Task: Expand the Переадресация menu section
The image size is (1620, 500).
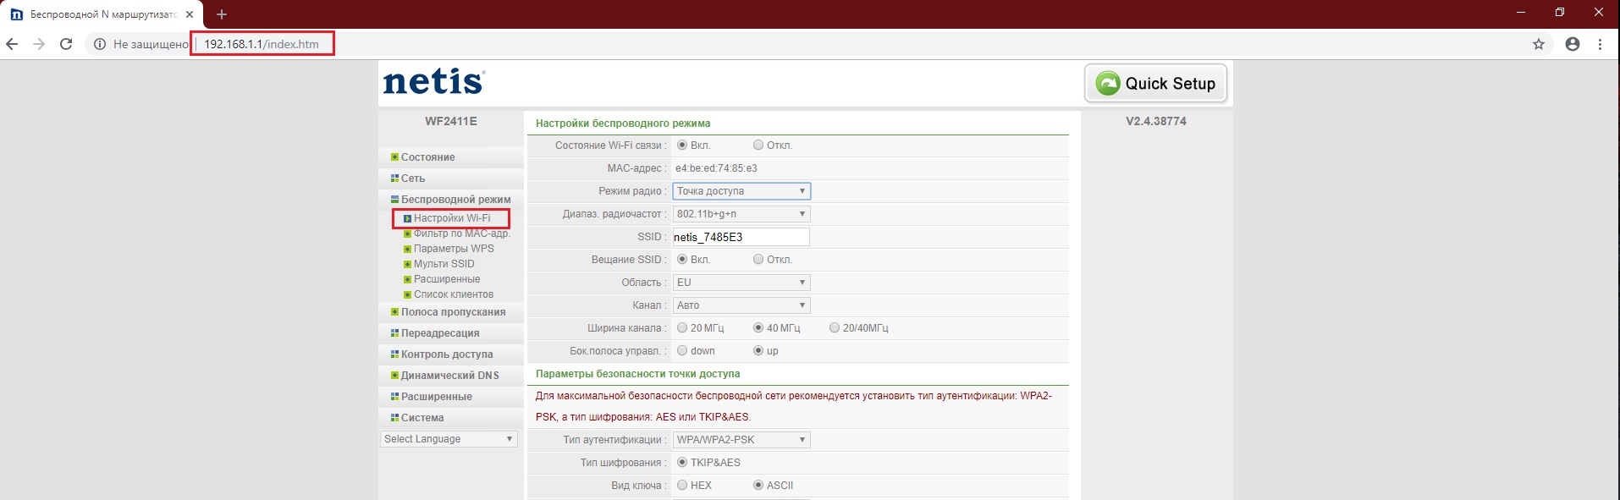Action: (440, 333)
